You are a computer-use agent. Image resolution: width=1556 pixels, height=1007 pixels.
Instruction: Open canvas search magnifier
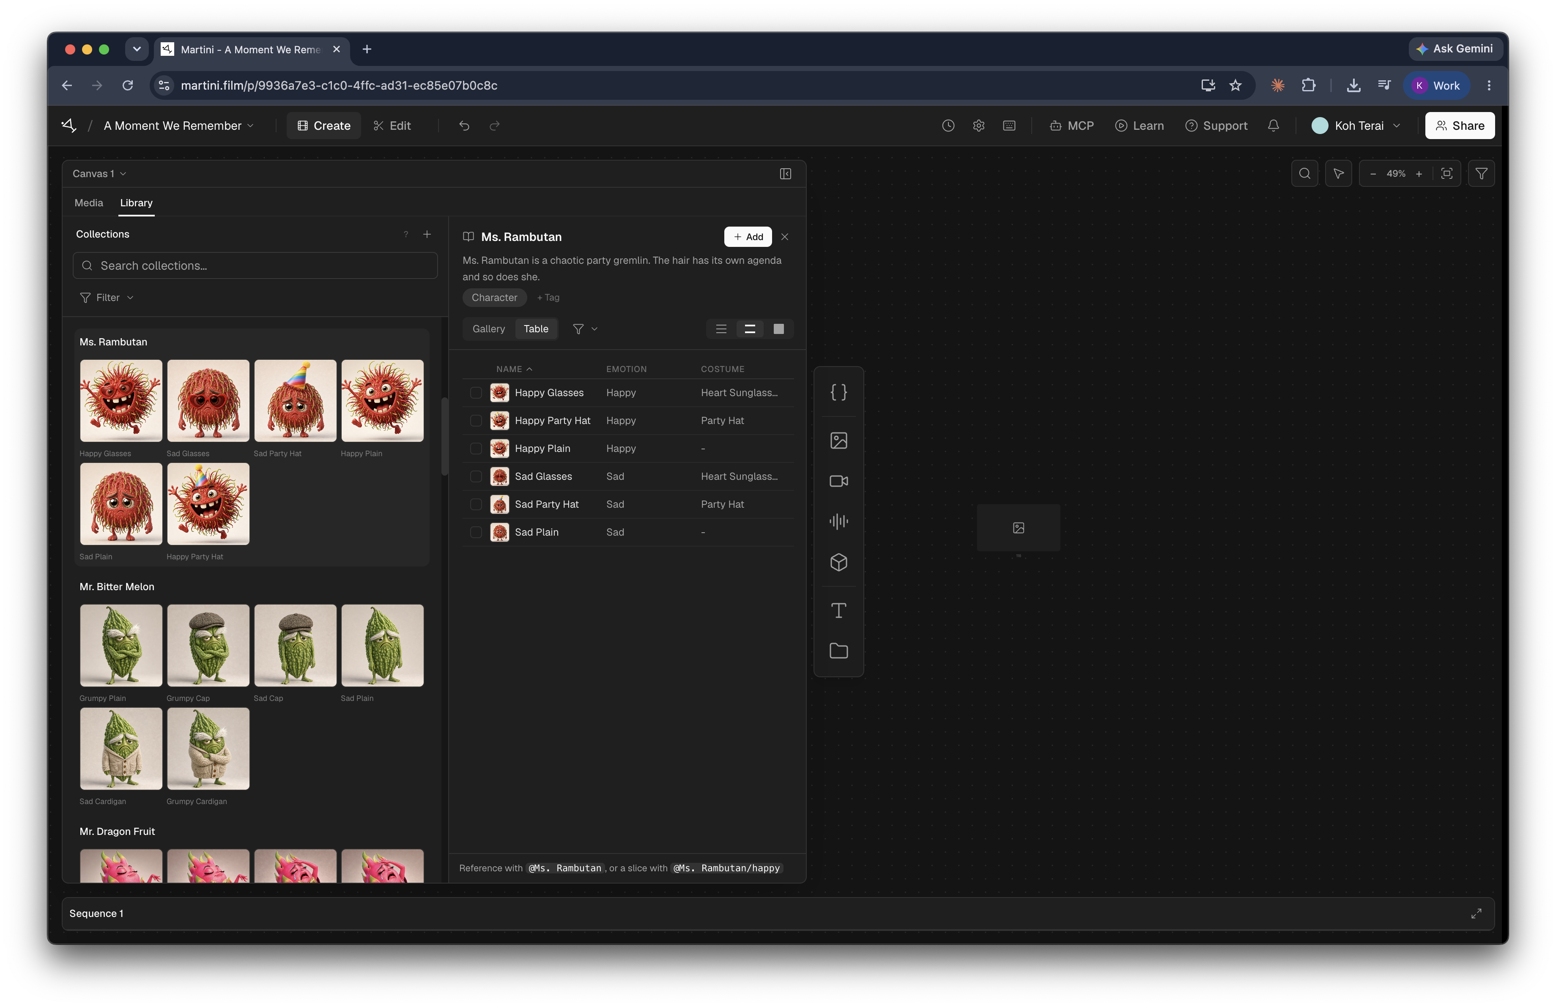pyautogui.click(x=1304, y=174)
